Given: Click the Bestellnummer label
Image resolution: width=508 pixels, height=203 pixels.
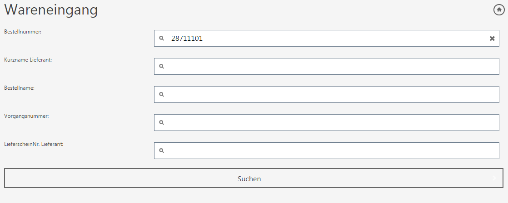Looking at the screenshot, I should tap(23, 32).
